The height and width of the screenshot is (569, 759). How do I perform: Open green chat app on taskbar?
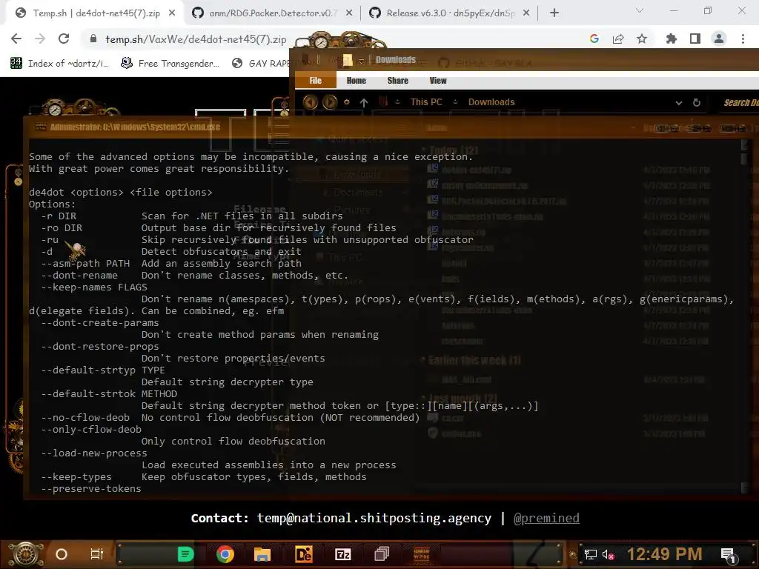point(185,554)
